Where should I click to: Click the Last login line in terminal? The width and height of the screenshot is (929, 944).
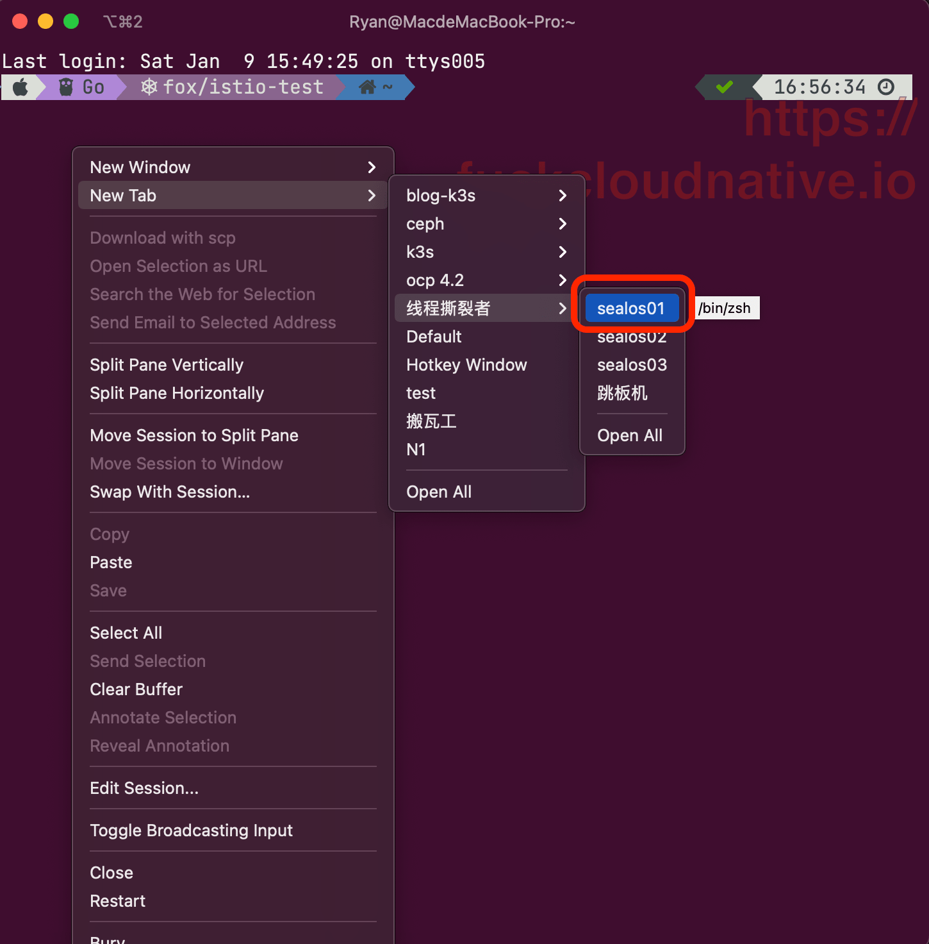(243, 62)
